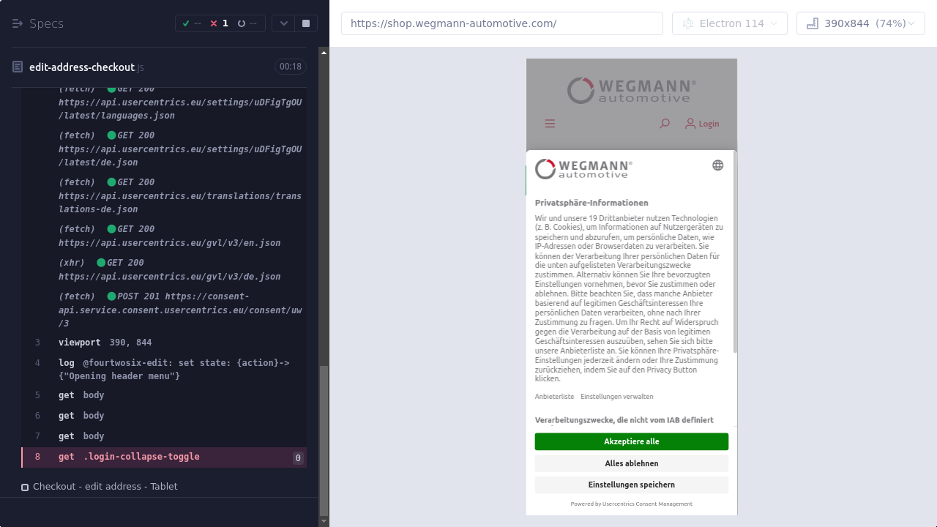Open the Electron 114 browser dropdown

729,23
